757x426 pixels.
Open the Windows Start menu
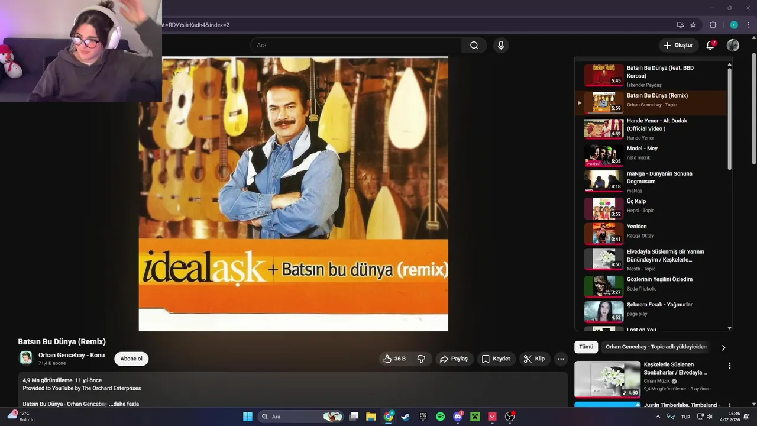tap(248, 417)
